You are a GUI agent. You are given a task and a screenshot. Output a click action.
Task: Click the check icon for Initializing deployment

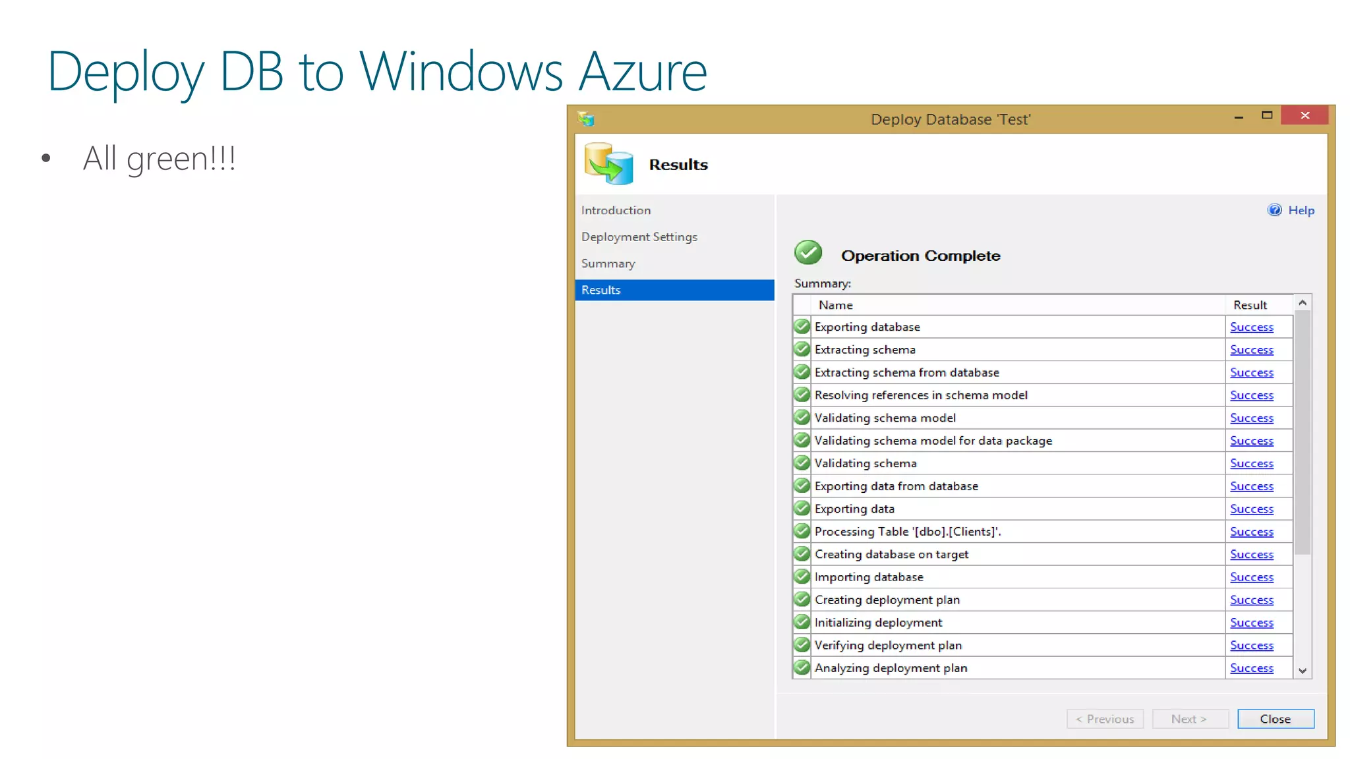(802, 622)
